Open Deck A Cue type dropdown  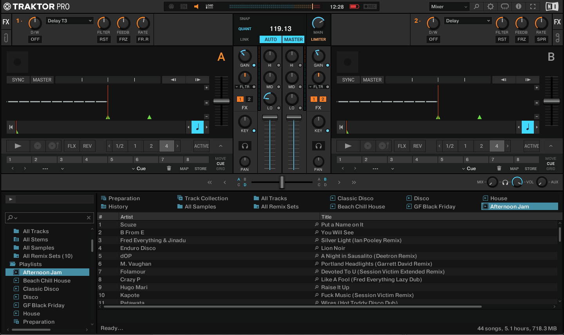(x=139, y=168)
